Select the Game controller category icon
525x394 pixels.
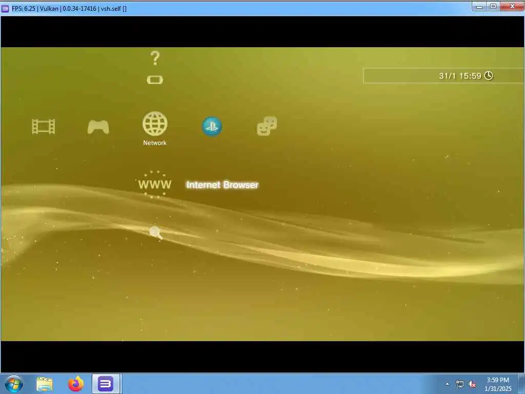pos(98,127)
